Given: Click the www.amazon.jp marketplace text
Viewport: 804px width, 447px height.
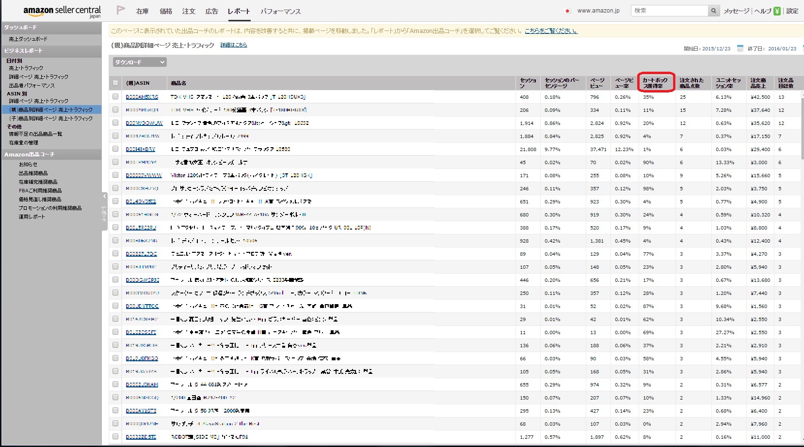Looking at the screenshot, I should coord(598,11).
